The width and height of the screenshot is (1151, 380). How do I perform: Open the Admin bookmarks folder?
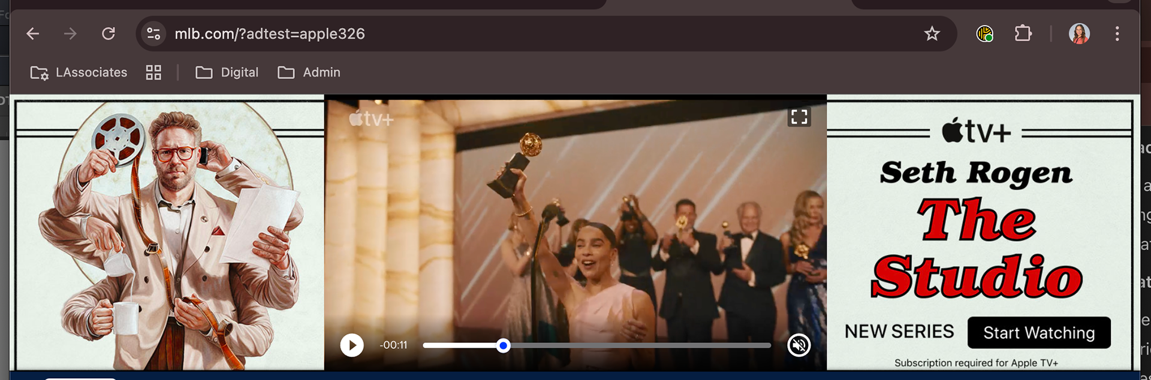click(x=309, y=72)
